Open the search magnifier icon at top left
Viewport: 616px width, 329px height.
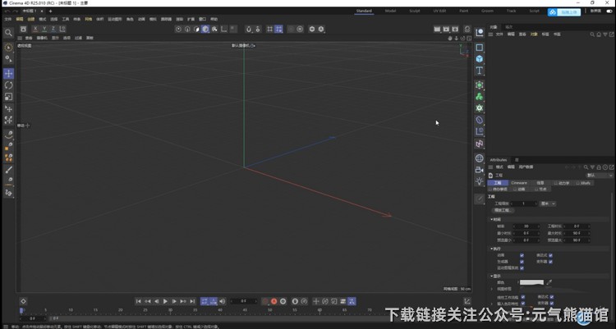click(9, 34)
